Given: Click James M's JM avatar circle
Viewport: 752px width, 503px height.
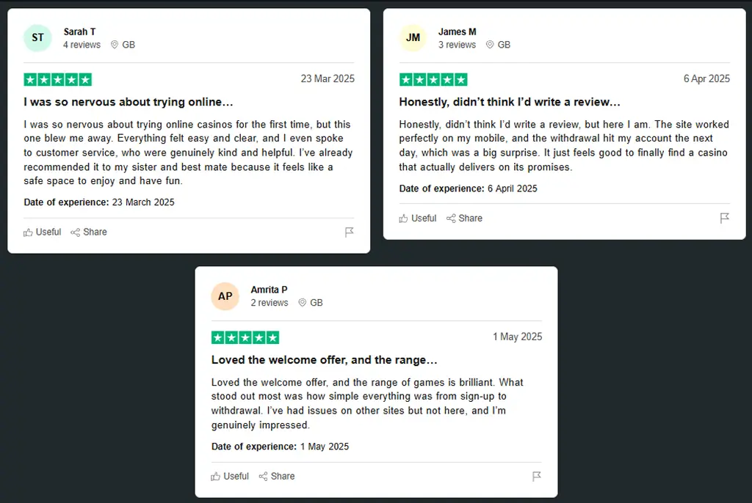Looking at the screenshot, I should point(413,38).
